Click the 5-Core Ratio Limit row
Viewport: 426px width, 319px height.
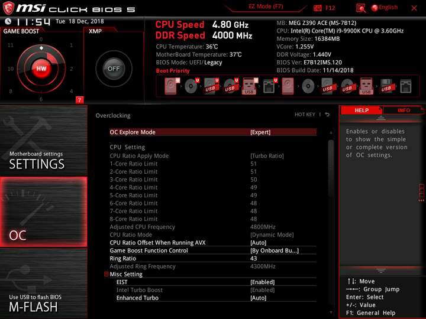(213, 195)
